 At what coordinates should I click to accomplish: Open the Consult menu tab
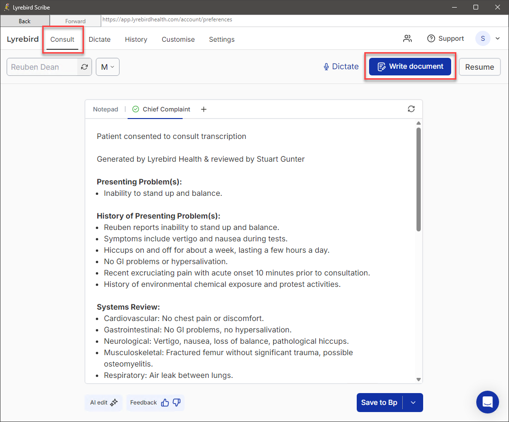62,39
